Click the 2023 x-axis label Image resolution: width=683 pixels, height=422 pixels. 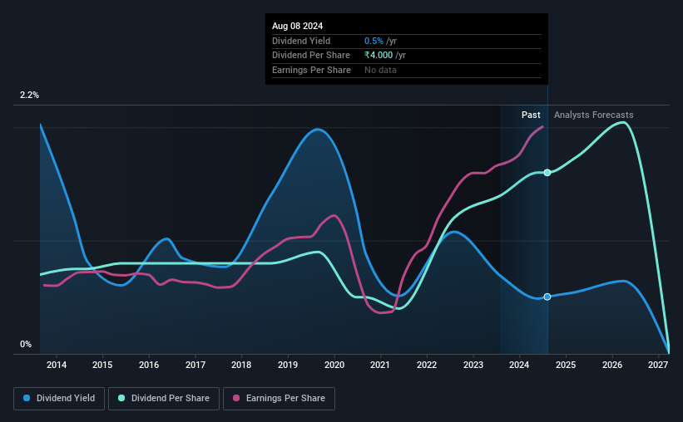tap(473, 365)
